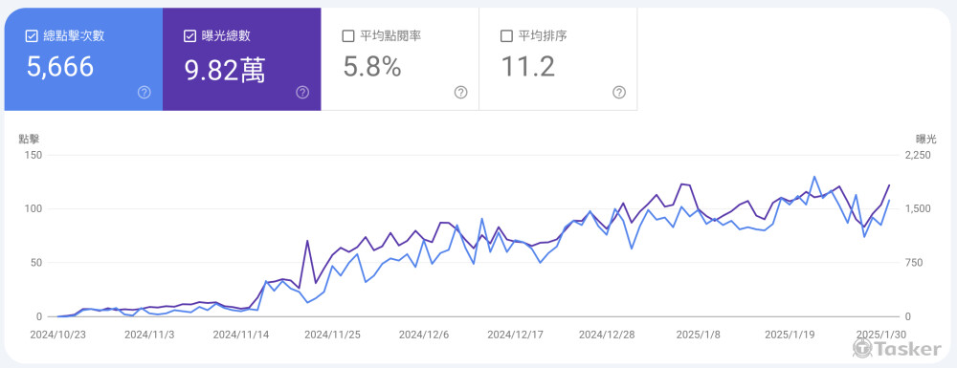
Task: Click the 50 clicks axis value
Action: coord(36,263)
